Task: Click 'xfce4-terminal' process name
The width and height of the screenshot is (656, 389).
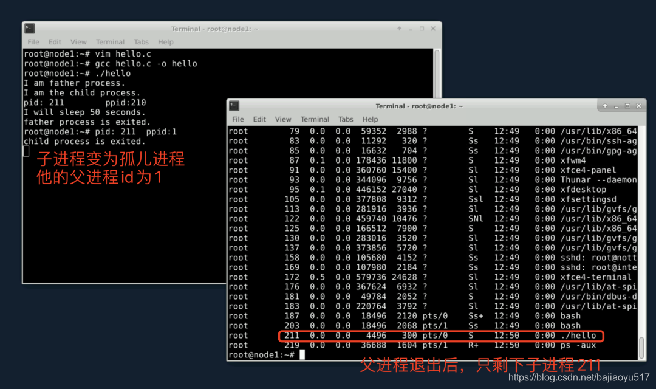Action: coord(596,277)
